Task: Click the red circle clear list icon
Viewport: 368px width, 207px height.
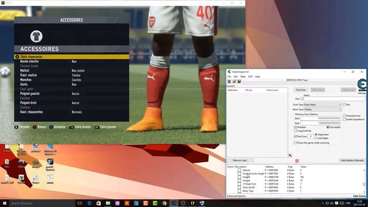Action: point(297,161)
